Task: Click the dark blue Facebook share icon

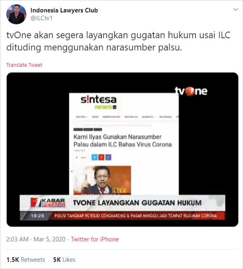Action: point(108,157)
